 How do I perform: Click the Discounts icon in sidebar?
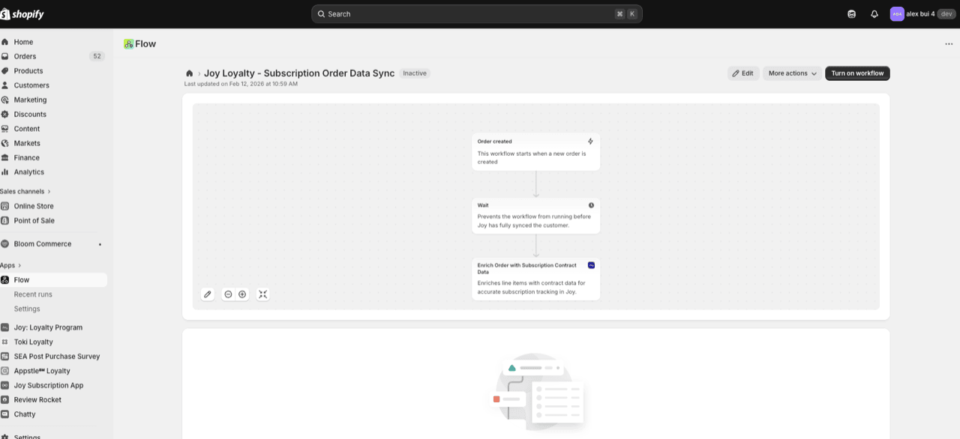point(5,115)
